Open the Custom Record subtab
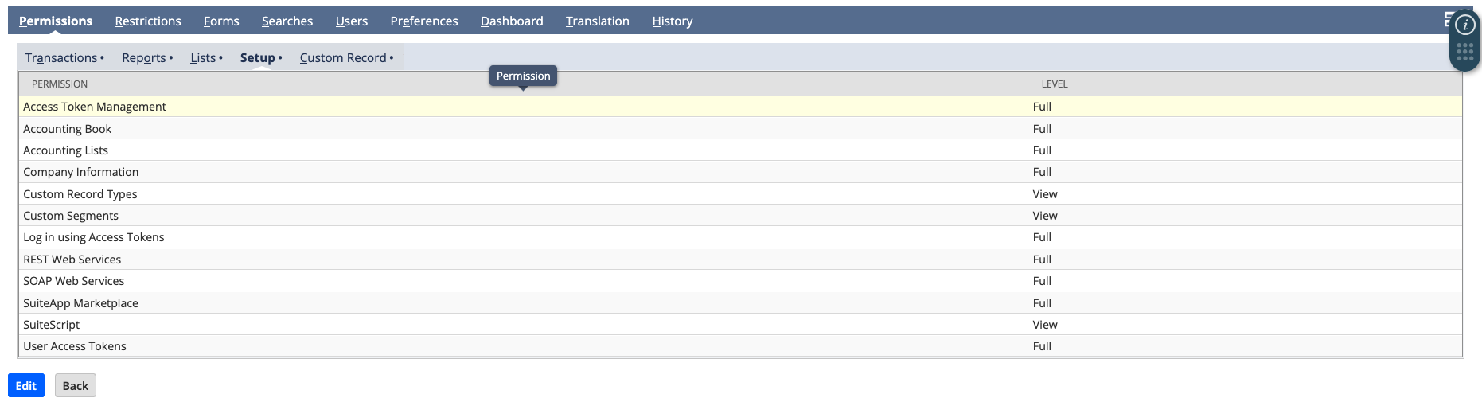 click(343, 58)
